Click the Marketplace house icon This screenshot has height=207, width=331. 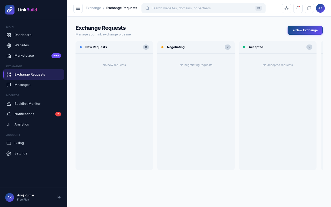tap(9, 56)
